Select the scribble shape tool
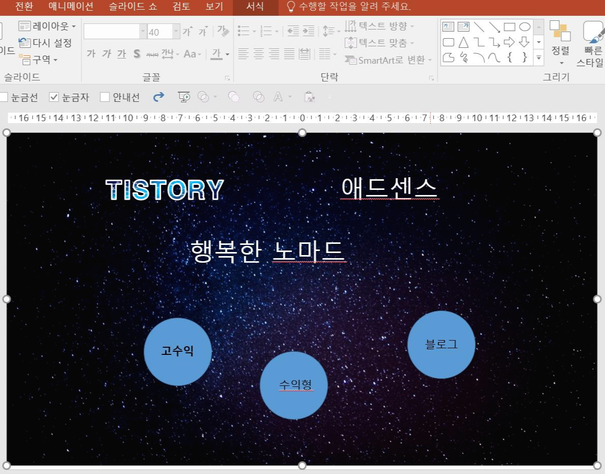Image resolution: width=605 pixels, height=474 pixels. pyautogui.click(x=464, y=58)
